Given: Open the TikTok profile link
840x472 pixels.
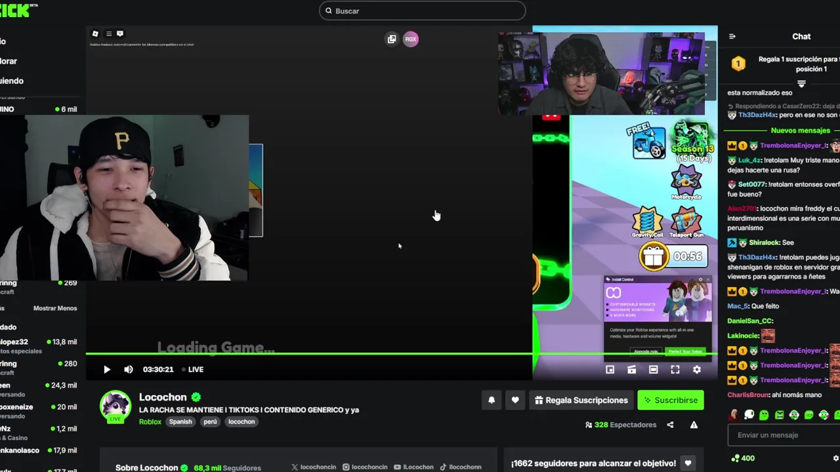Looking at the screenshot, I should (461, 467).
